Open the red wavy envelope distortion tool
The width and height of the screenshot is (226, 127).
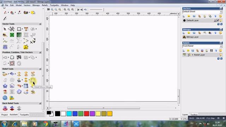[x=12, y=63]
